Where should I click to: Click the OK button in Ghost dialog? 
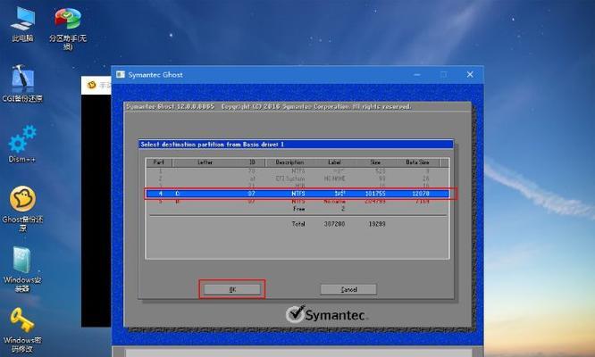(x=232, y=289)
